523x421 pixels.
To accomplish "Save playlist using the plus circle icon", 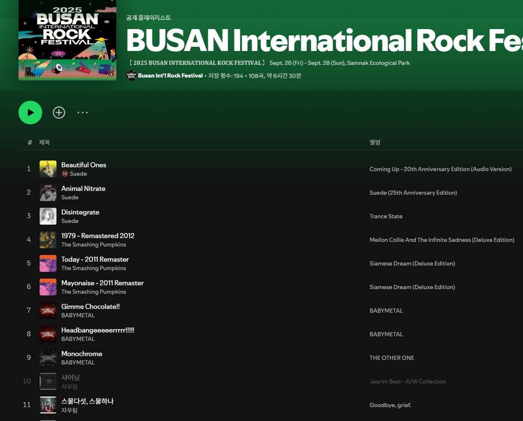I will [59, 113].
